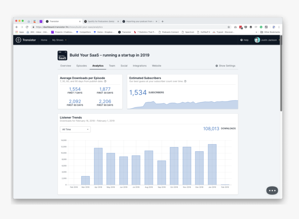Image resolution: width=299 pixels, height=219 pixels.
Task: Open the first pinned tab with the house icon
Action: pyautogui.click(x=29, y=21)
